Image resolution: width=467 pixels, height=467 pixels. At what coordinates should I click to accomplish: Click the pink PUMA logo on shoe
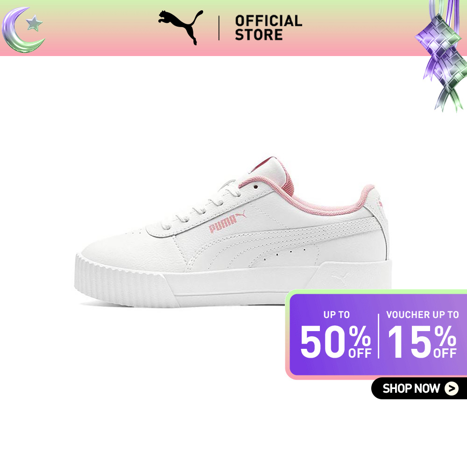pos(227,221)
